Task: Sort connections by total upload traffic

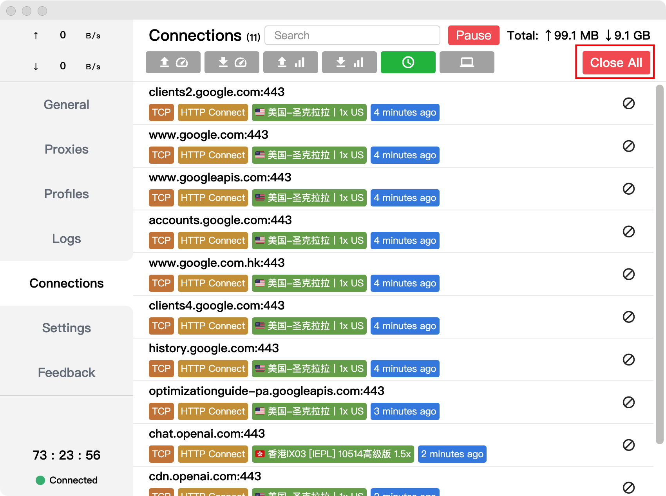Action: [290, 62]
